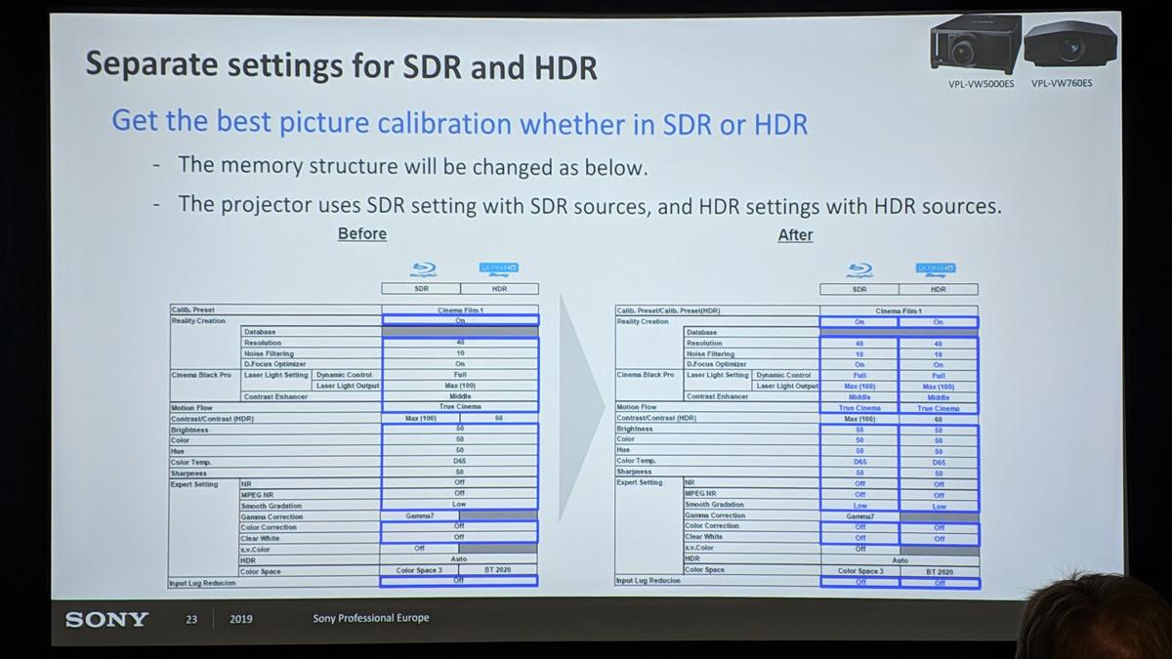The image size is (1172, 659).
Task: Click 'Motion Flow' label in the Before table
Action: (192, 408)
